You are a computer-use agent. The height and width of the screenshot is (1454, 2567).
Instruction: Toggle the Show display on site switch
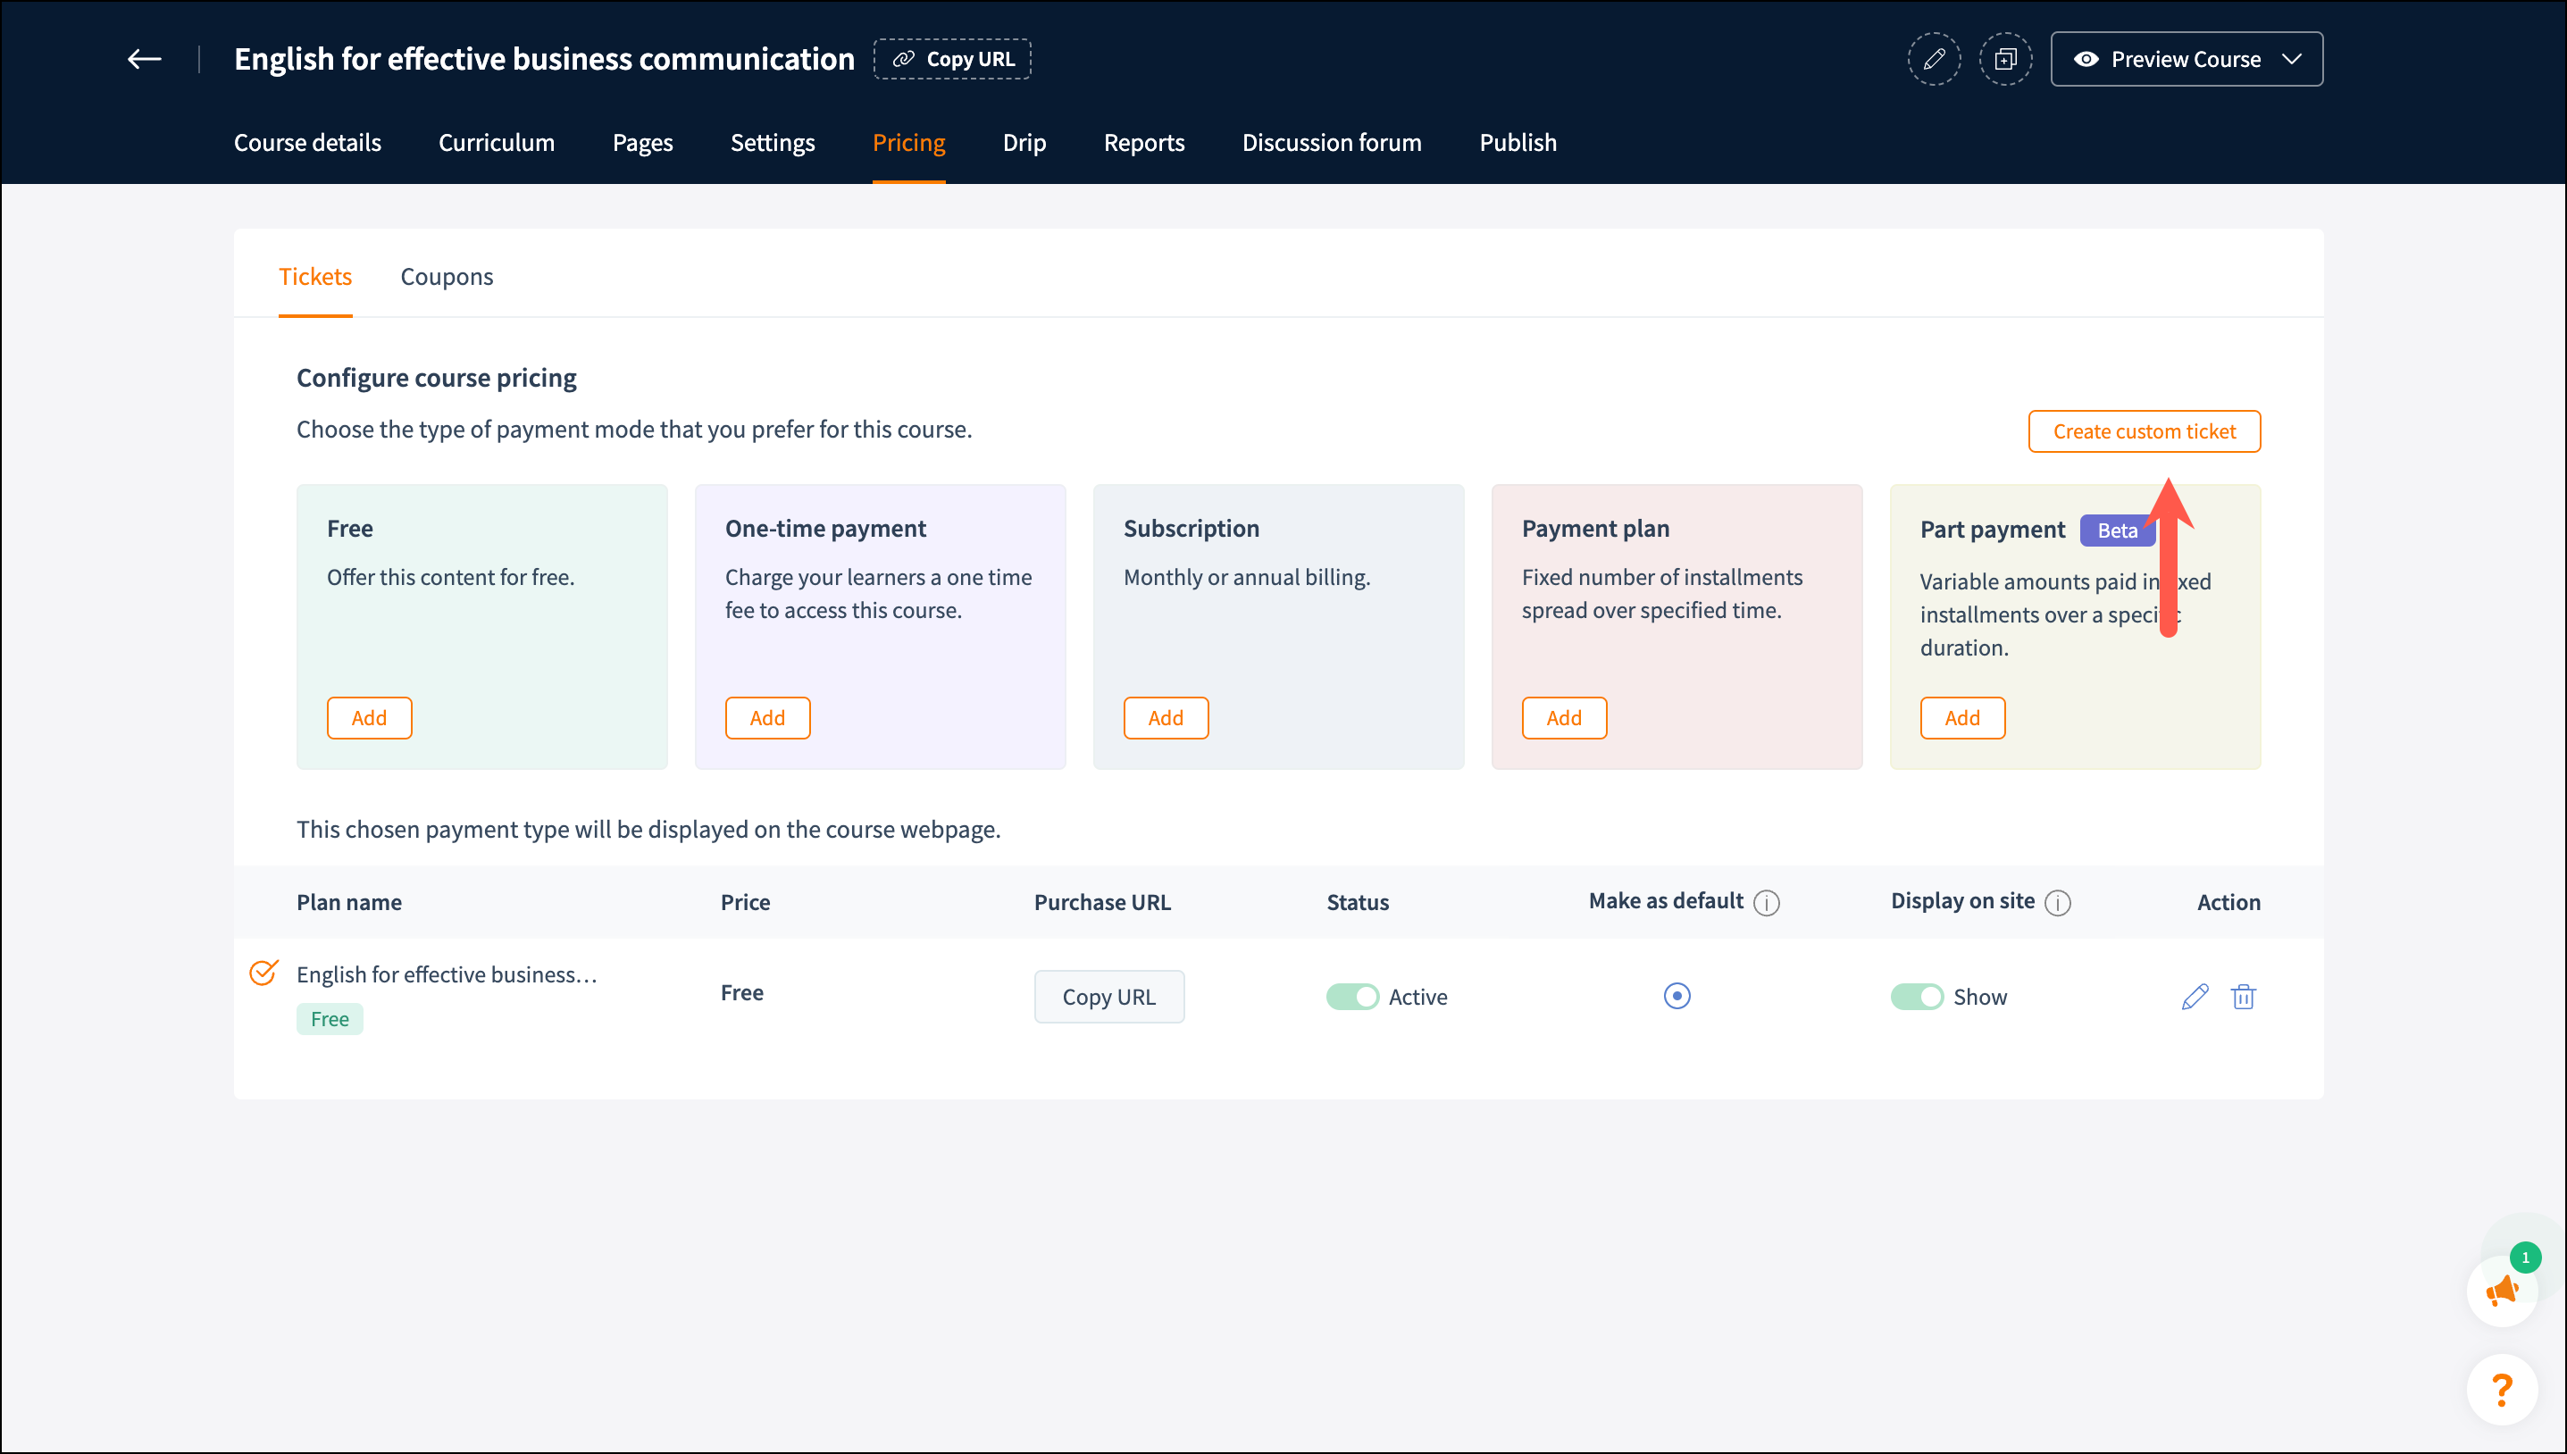pyautogui.click(x=1916, y=997)
